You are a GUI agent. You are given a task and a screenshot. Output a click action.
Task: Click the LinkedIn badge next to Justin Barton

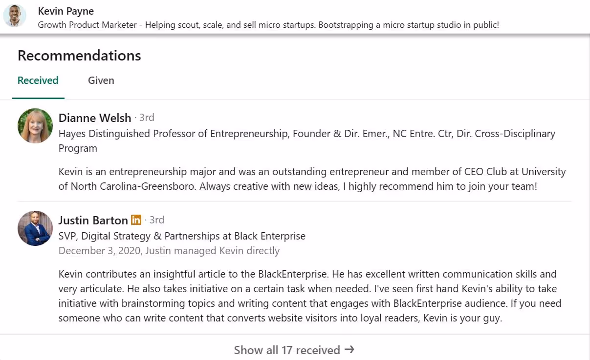[136, 220]
